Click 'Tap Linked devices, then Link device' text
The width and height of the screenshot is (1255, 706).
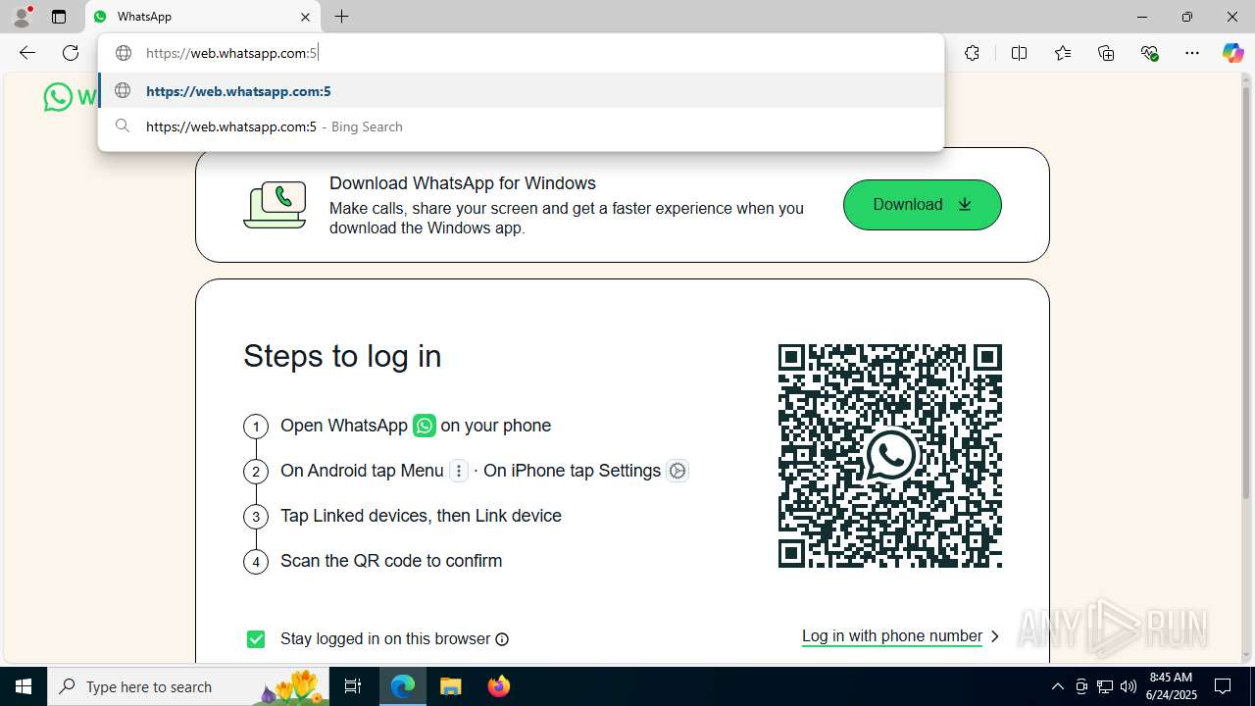point(421,516)
